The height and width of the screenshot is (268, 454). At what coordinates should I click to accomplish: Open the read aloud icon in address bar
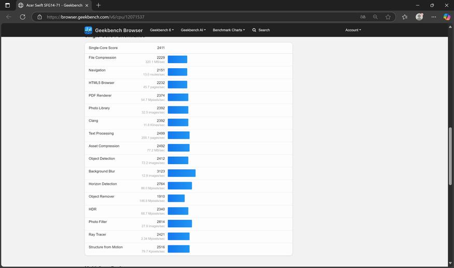coord(362,17)
